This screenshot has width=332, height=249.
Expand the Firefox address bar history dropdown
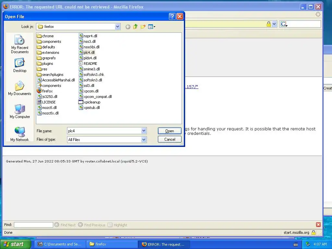[274, 24]
